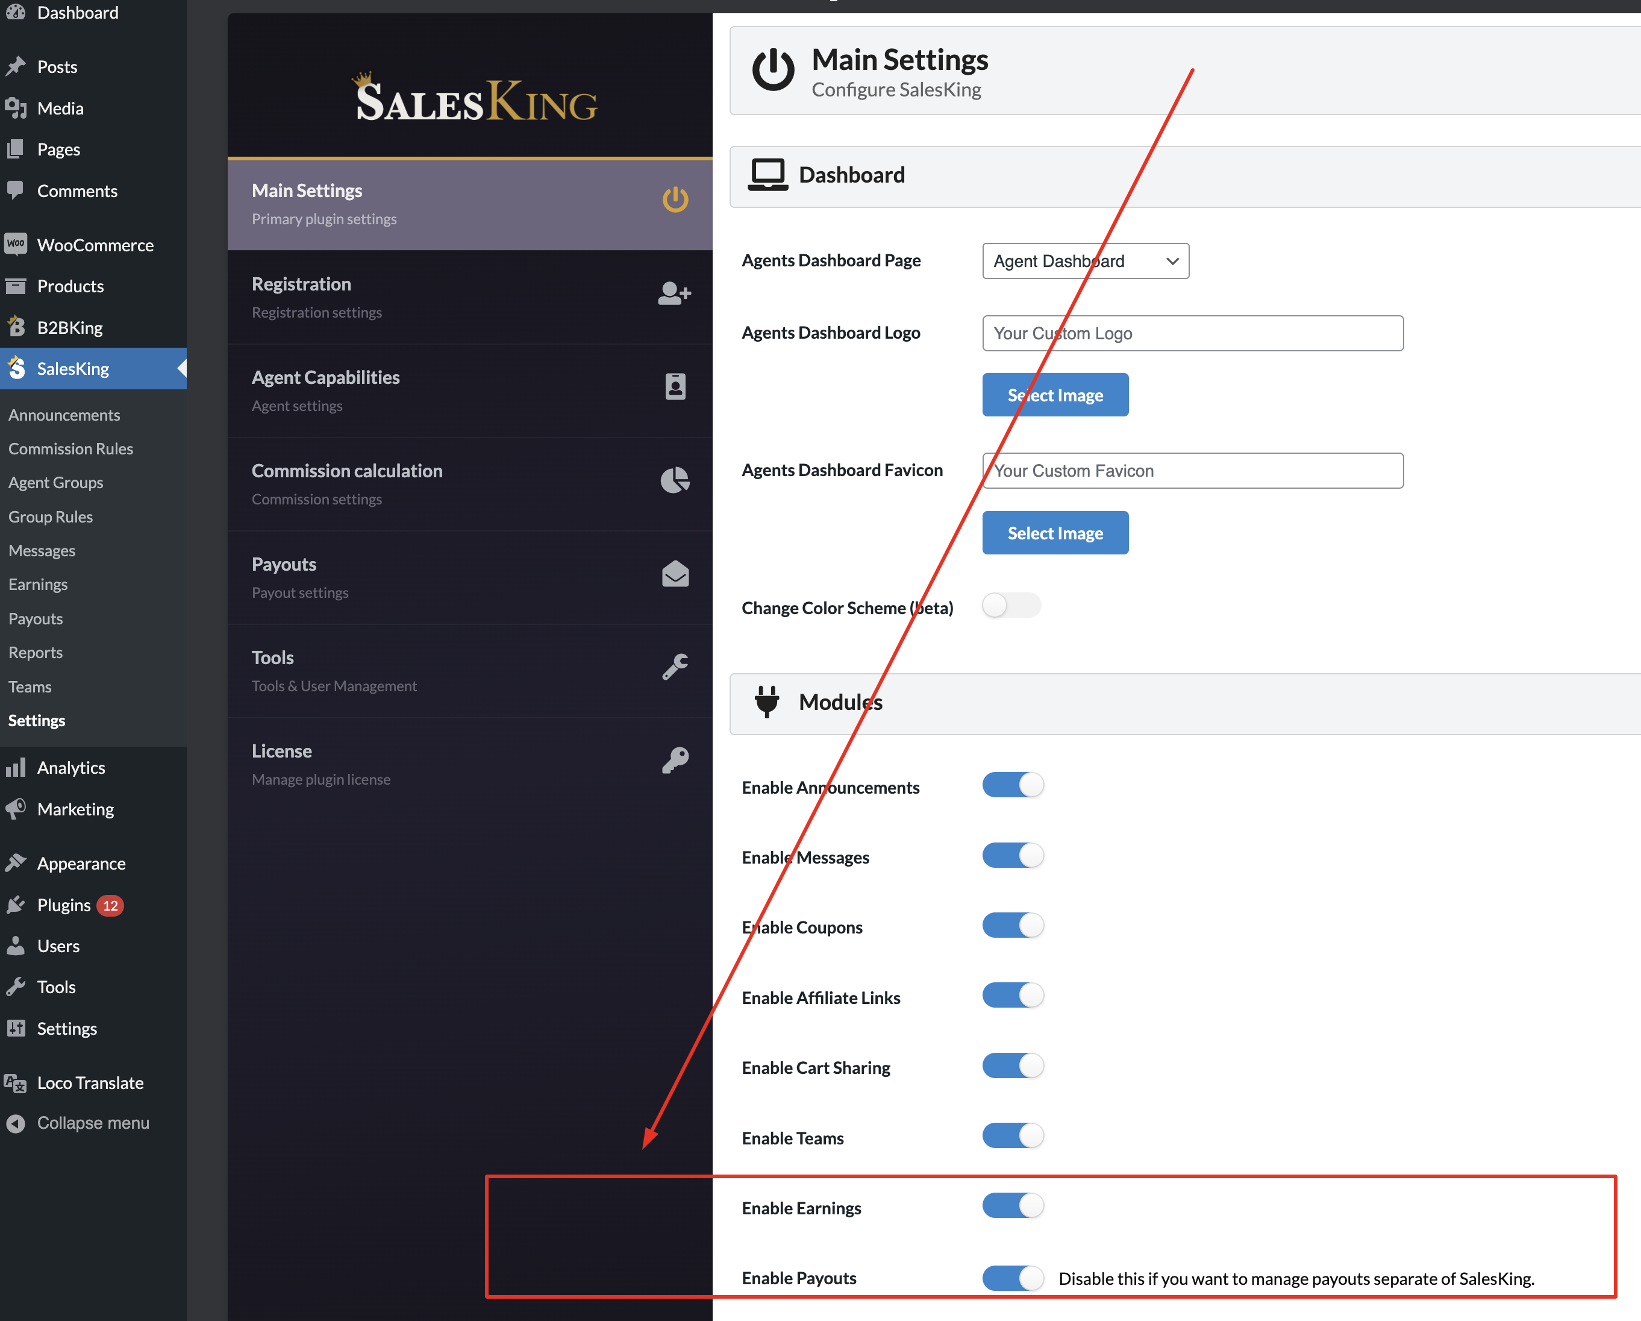Click the WooCommerce icon in the sidebar

tap(16, 245)
